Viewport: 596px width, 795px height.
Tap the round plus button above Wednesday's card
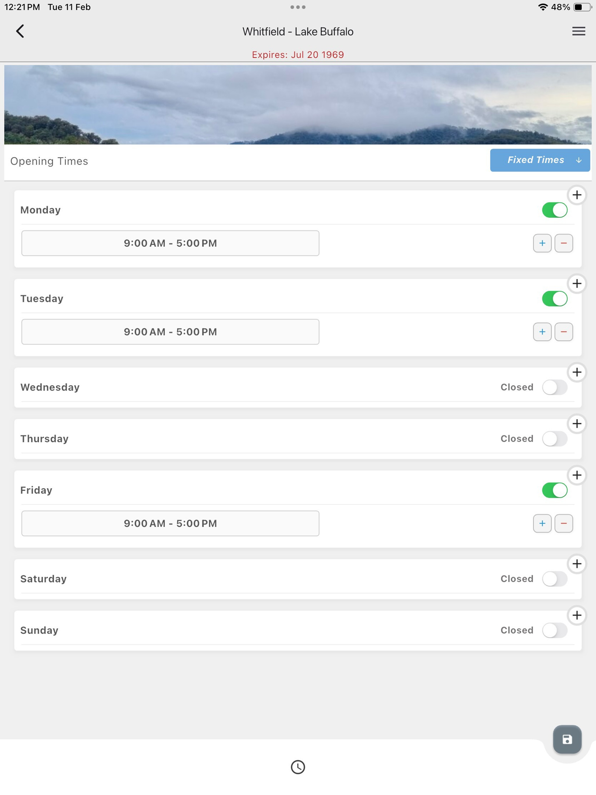[x=577, y=372]
